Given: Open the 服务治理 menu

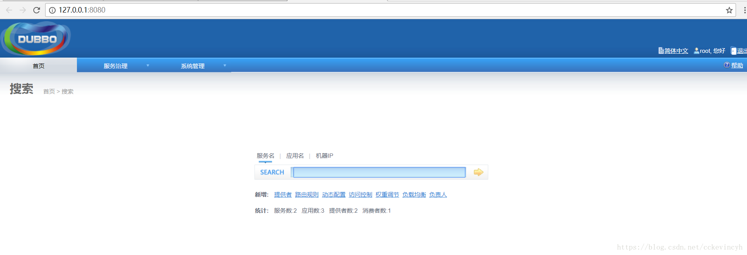Looking at the screenshot, I should click(x=115, y=66).
